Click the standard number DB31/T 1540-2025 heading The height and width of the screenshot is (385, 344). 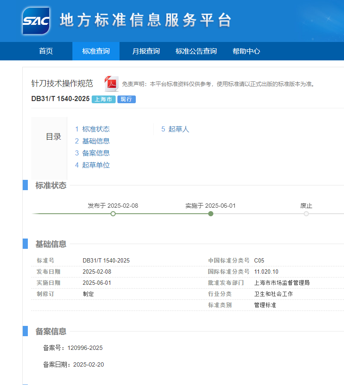coord(60,99)
